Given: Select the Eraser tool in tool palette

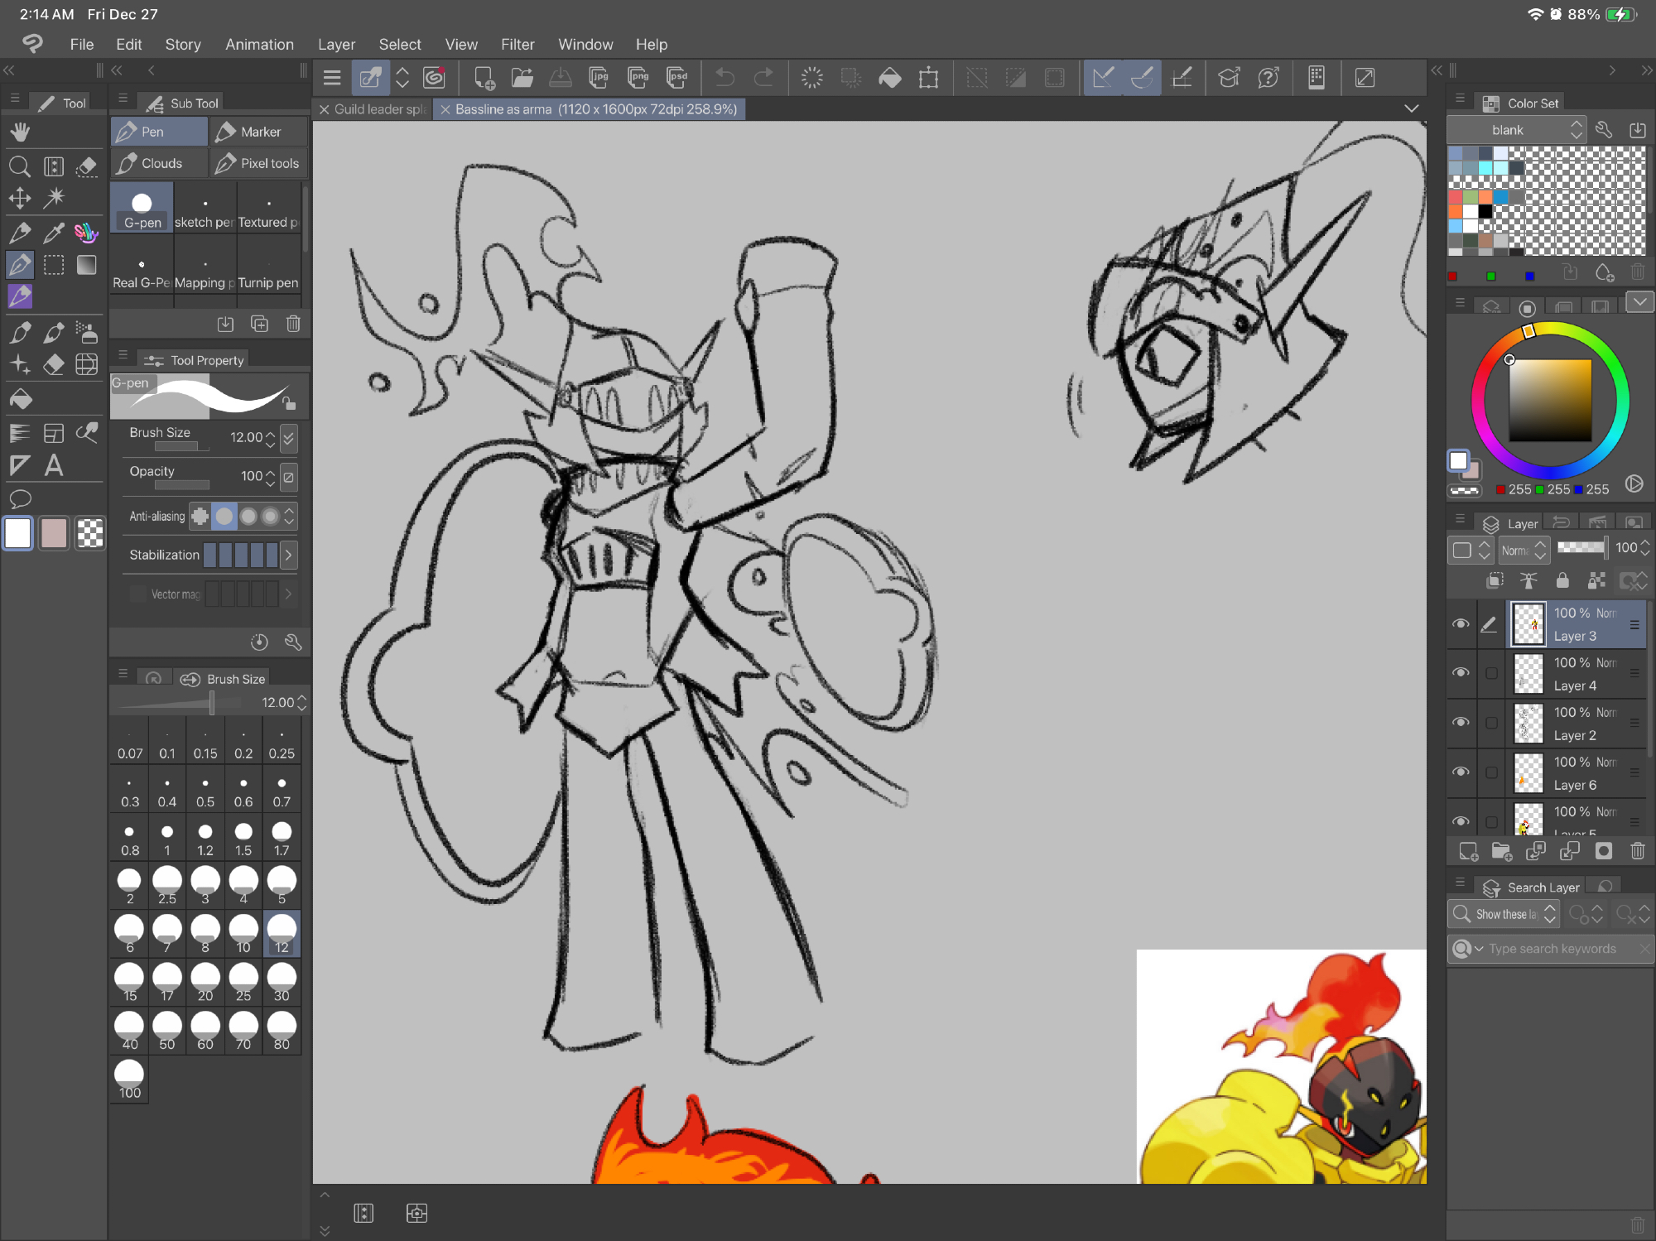Looking at the screenshot, I should [54, 364].
